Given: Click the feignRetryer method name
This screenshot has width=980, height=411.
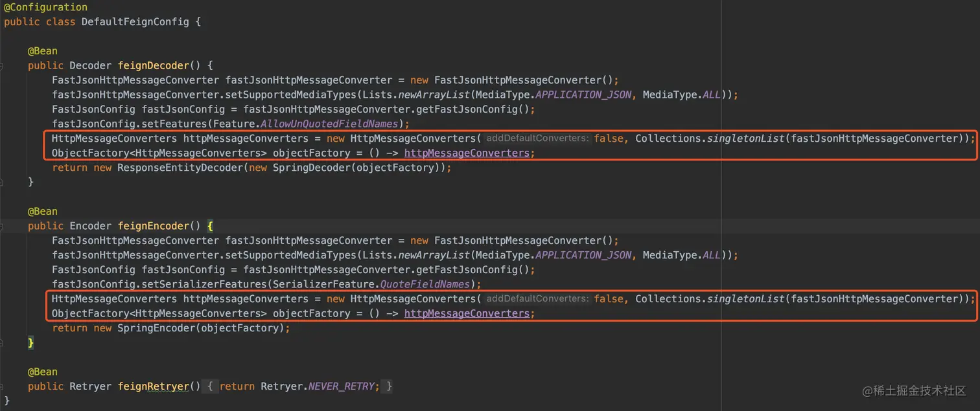Looking at the screenshot, I should pyautogui.click(x=153, y=386).
